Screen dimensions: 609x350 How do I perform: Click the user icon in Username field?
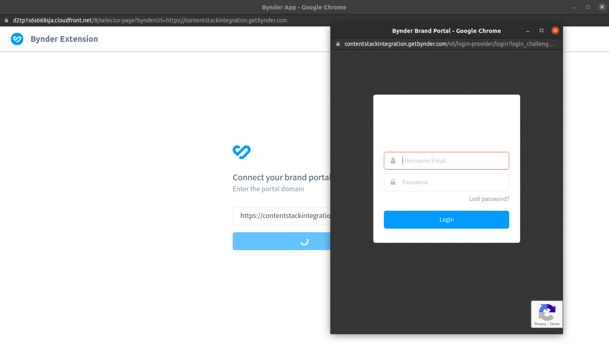(x=393, y=161)
